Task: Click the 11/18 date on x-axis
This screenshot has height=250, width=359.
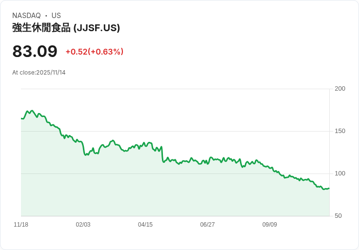Action: pos(21,225)
